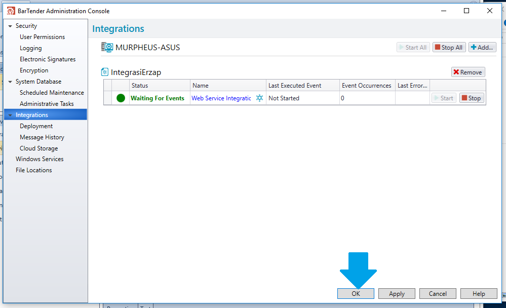Remove the IntegrasiErzap integration
The image size is (506, 308).
[x=468, y=72]
